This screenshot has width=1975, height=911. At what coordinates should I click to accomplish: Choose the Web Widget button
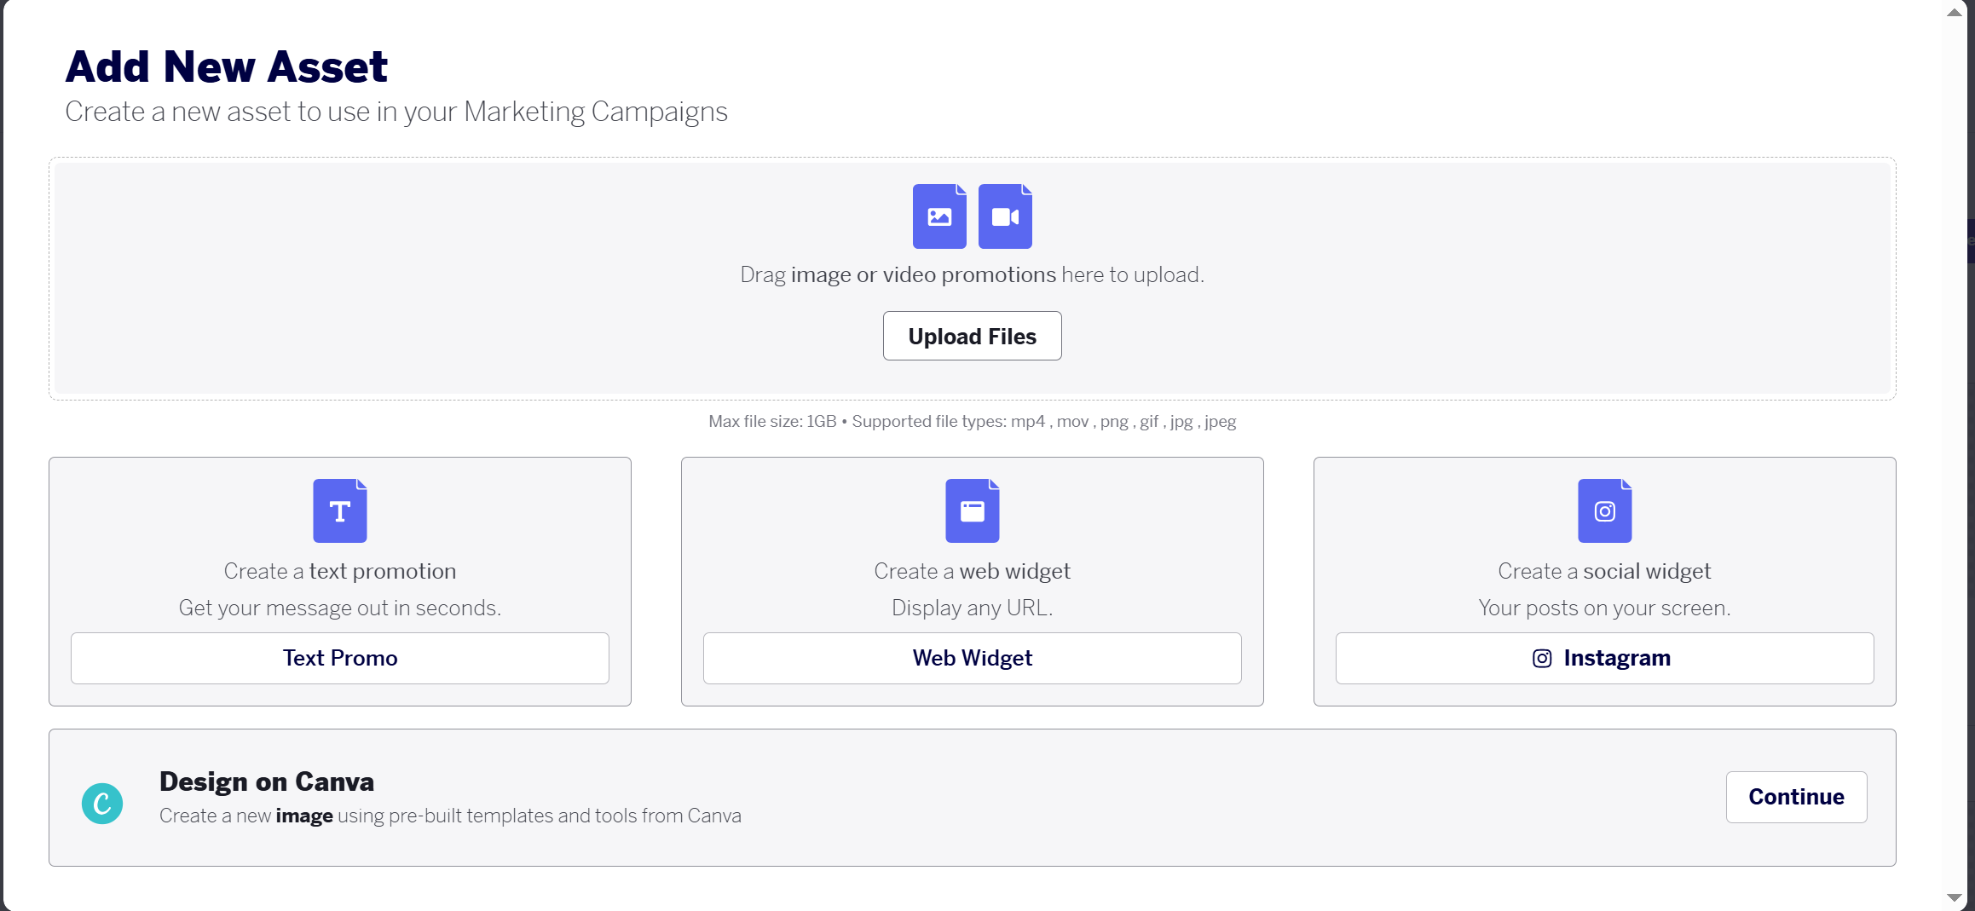973,658
